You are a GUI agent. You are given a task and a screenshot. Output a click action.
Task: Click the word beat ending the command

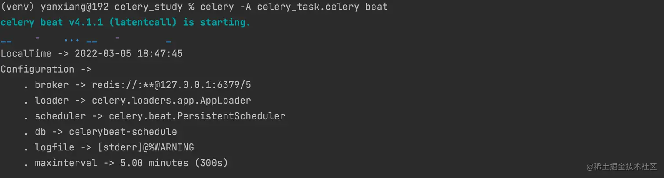[x=376, y=7]
